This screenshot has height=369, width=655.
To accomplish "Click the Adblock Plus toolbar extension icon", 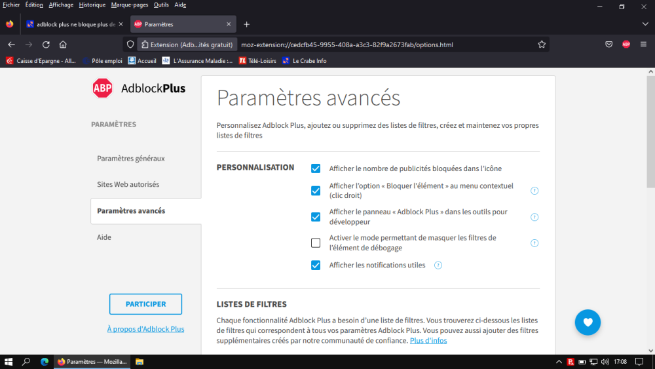I will 626,45.
